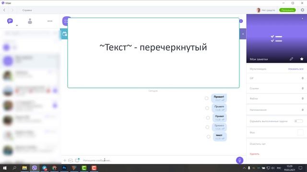Viewport: 307px width, 172px height.
Task: Open the three-dots More tab
Action: [x=50, y=21]
